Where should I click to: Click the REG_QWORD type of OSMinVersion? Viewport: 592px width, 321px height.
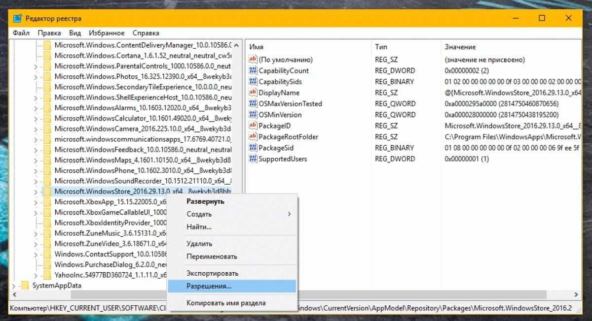click(x=395, y=115)
